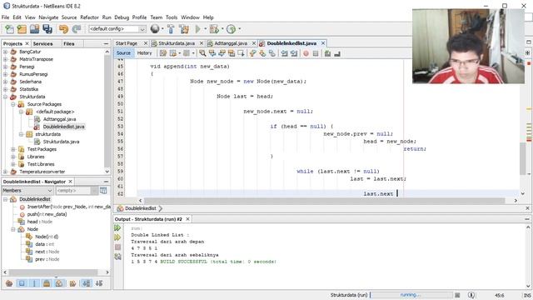Expand the BangCatur project node
Screen dimensions: 533x300
5,52
